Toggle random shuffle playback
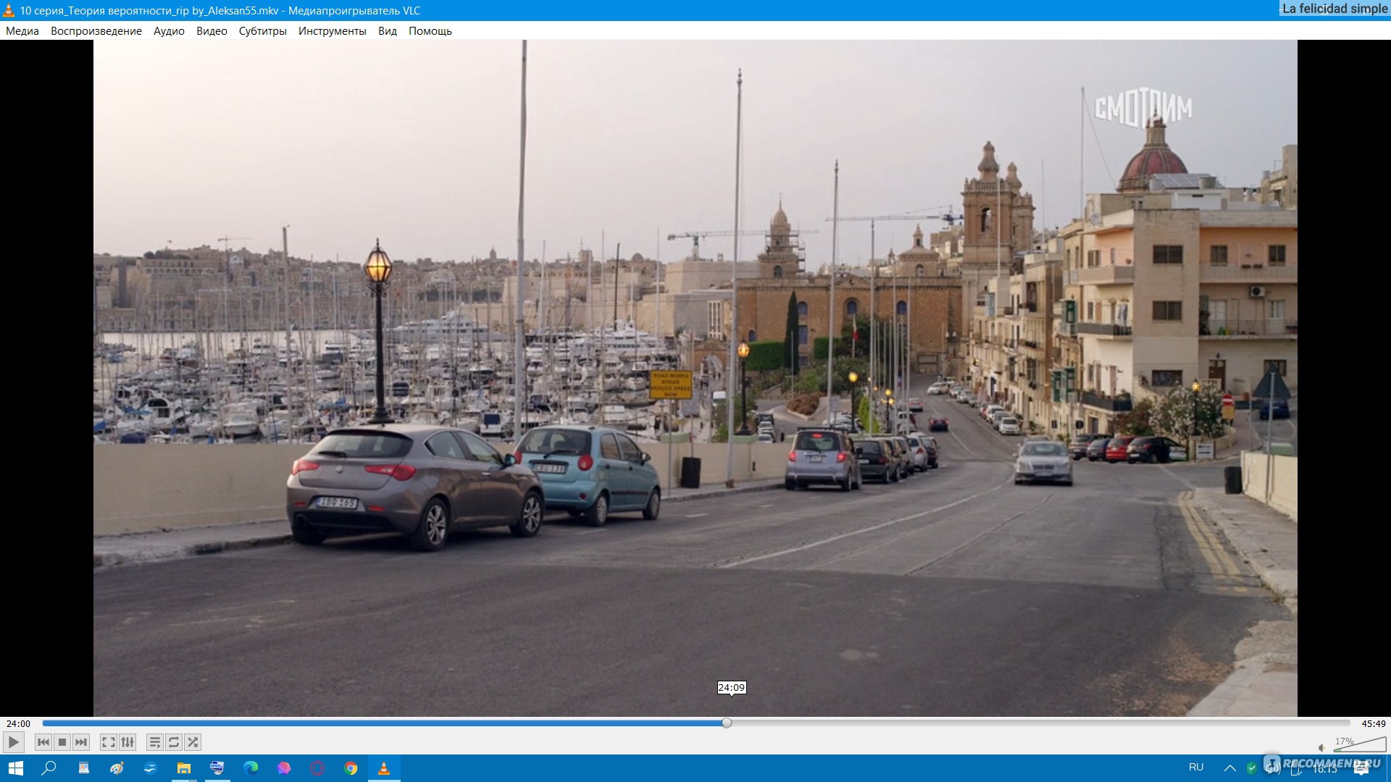This screenshot has height=782, width=1391. pyautogui.click(x=193, y=742)
